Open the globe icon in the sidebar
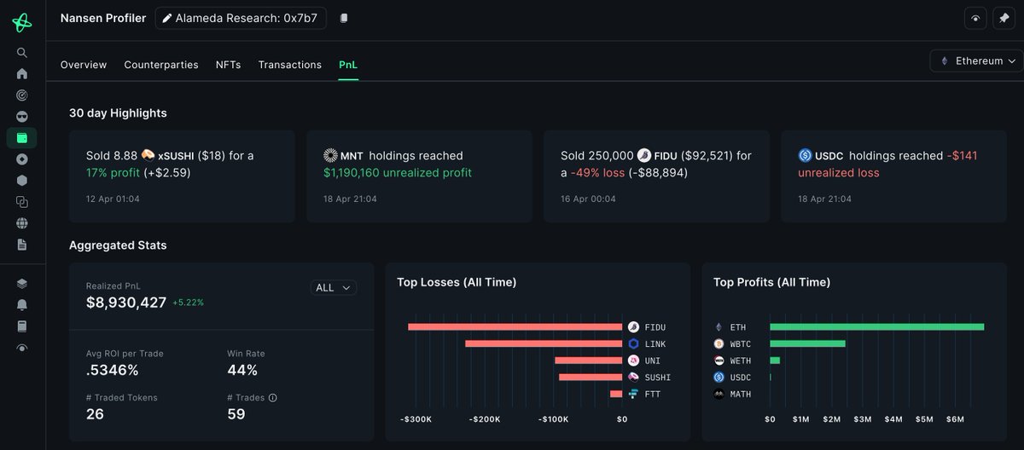Screen dimensions: 1024x450 pyautogui.click(x=22, y=223)
